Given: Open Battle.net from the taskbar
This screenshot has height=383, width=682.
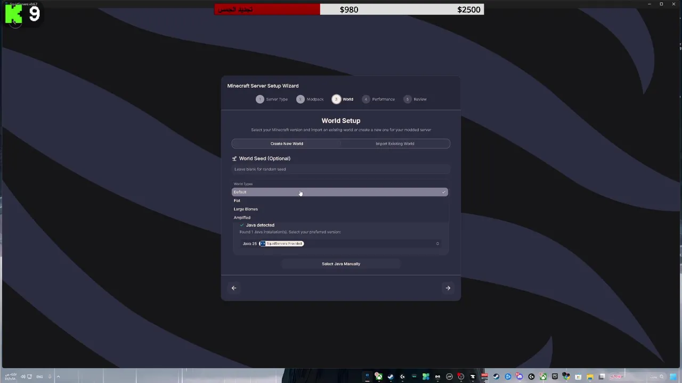Looking at the screenshot, I should point(508,377).
